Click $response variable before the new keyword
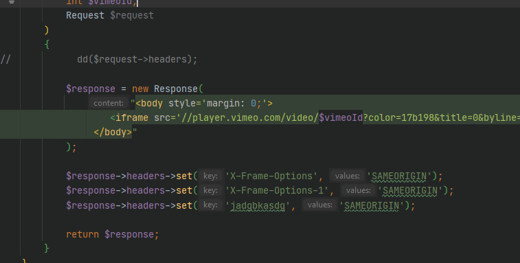The height and width of the screenshot is (263, 520). pos(91,89)
